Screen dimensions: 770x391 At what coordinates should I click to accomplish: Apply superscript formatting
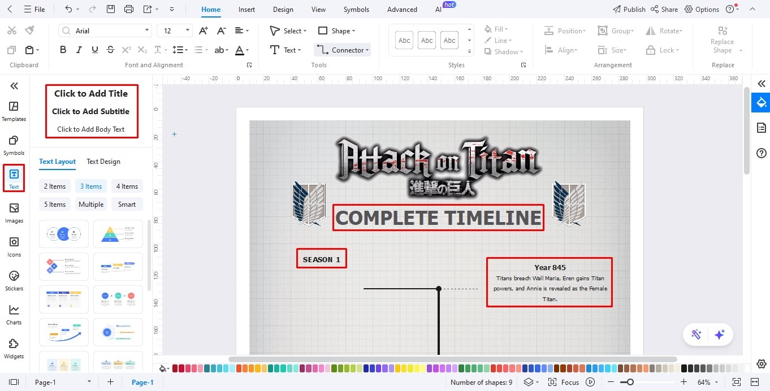point(127,50)
